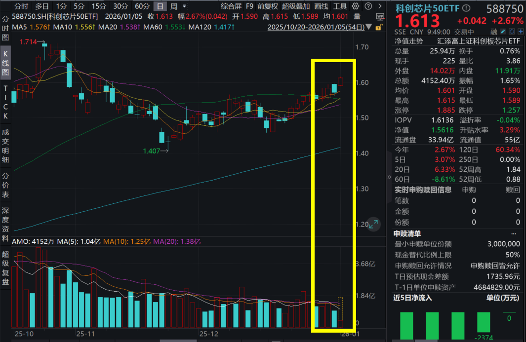Toggle the orange lock icon near the date range
Viewport: 526px width, 342px height.
pos(379,26)
